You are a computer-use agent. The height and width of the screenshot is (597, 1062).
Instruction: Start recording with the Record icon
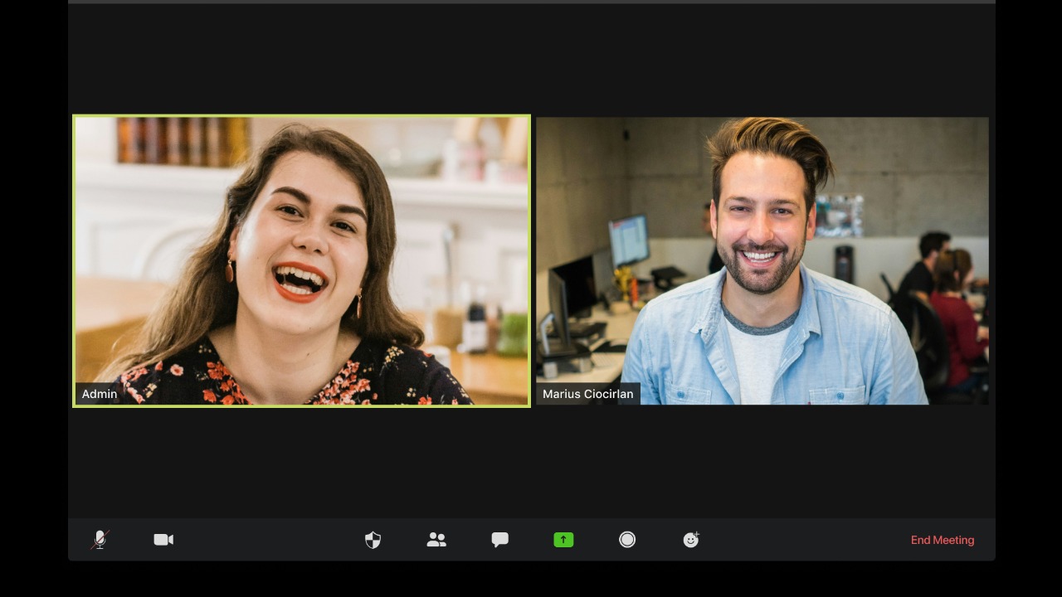click(x=627, y=540)
